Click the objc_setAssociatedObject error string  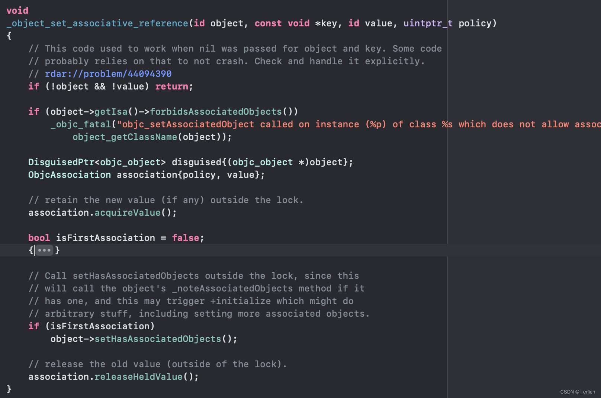(x=359, y=124)
